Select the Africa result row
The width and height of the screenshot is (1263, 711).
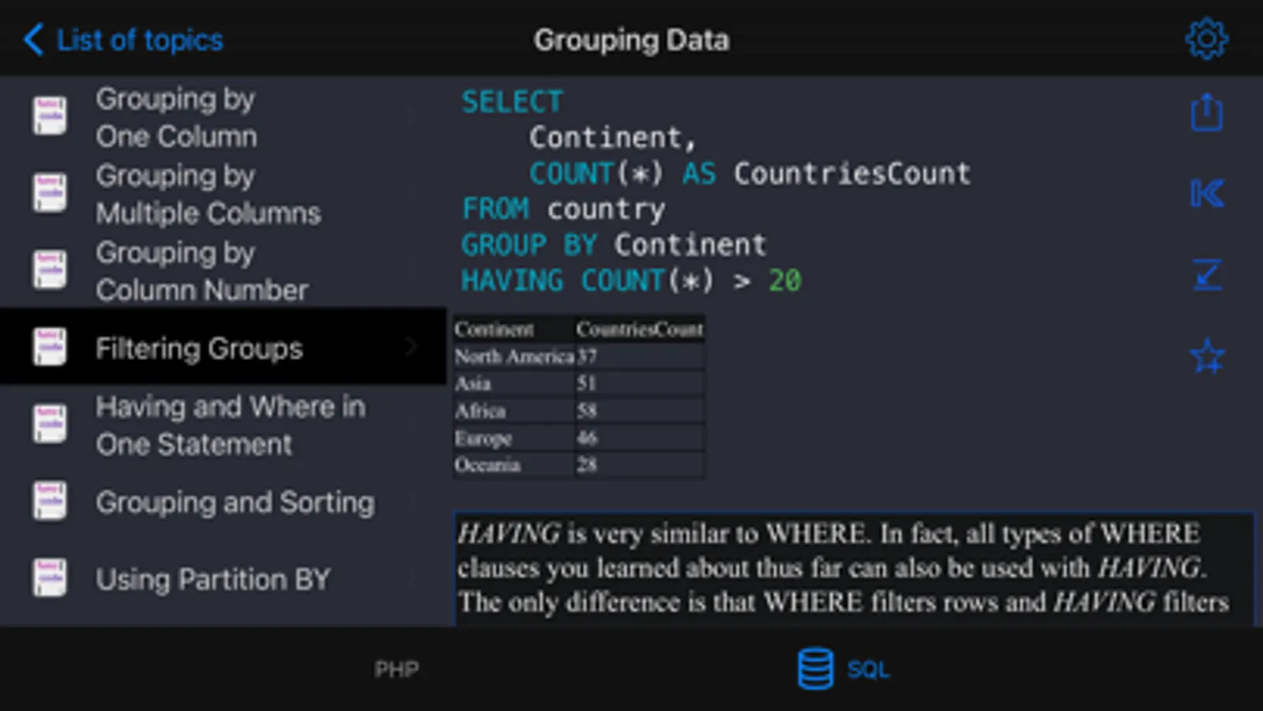click(578, 411)
